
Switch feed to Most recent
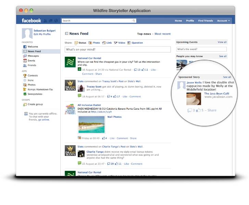[162, 34]
